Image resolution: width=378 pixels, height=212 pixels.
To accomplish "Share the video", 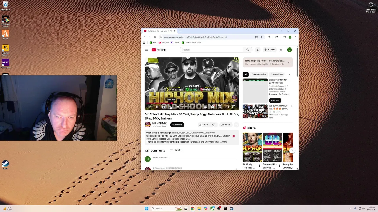I will click(x=226, y=125).
